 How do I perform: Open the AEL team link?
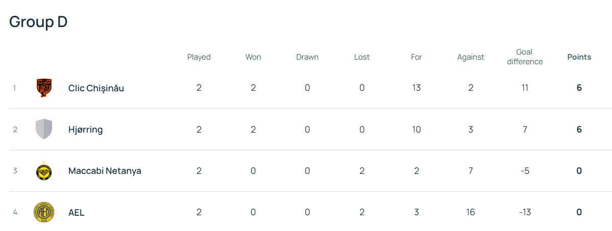pos(76,213)
